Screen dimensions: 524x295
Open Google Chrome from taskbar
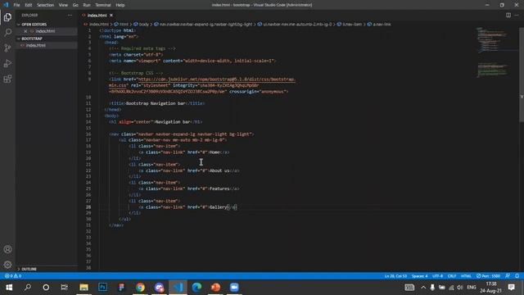pyautogui.click(x=140, y=288)
